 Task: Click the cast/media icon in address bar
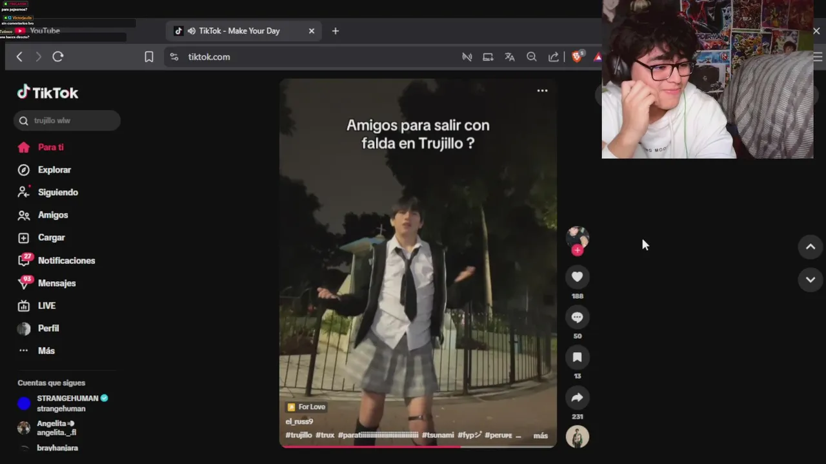467,57
